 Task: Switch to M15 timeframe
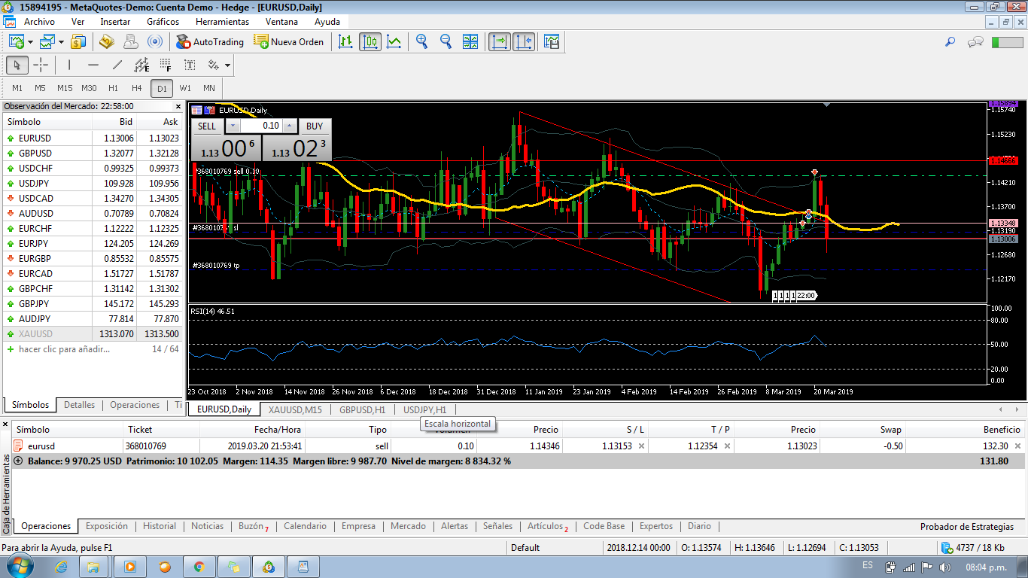pyautogui.click(x=65, y=88)
